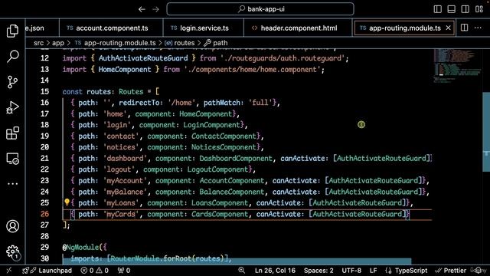The height and width of the screenshot is (276, 490).
Task: Click 'AuthActivateRouteGuard' in the line 12 import
Action: (x=143, y=58)
